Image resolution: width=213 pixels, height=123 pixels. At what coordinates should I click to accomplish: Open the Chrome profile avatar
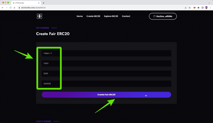click(206, 8)
